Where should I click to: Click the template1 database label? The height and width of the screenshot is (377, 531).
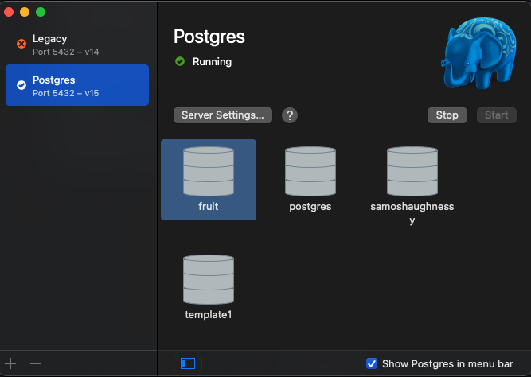pyautogui.click(x=209, y=315)
